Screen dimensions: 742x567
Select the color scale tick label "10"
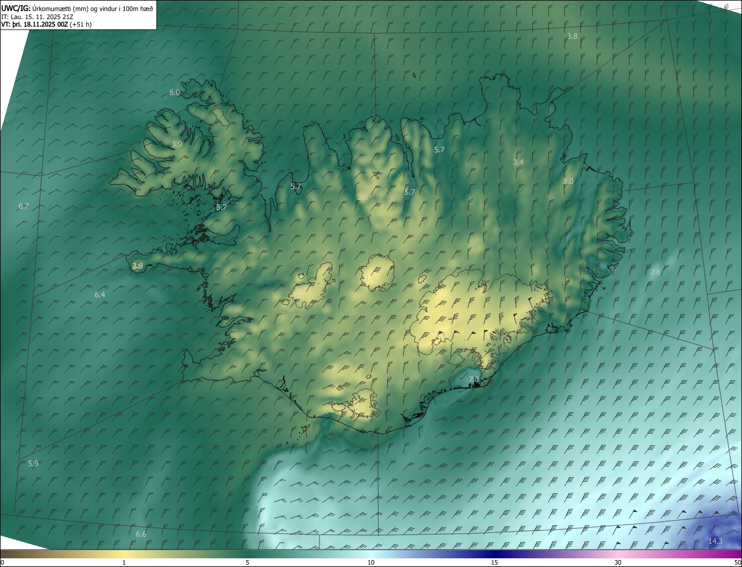tap(371, 562)
